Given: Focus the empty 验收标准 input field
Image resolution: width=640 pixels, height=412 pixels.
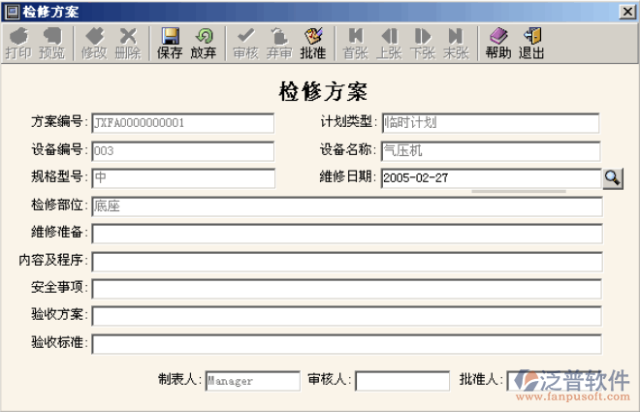Looking at the screenshot, I should coord(346,344).
